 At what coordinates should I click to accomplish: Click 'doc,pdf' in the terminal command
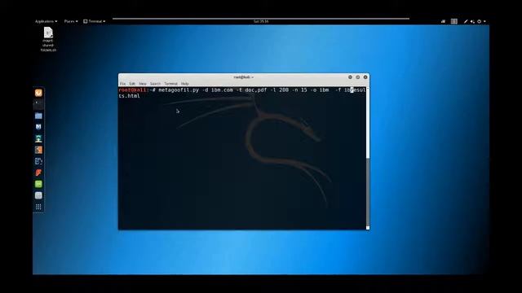pyautogui.click(x=255, y=90)
